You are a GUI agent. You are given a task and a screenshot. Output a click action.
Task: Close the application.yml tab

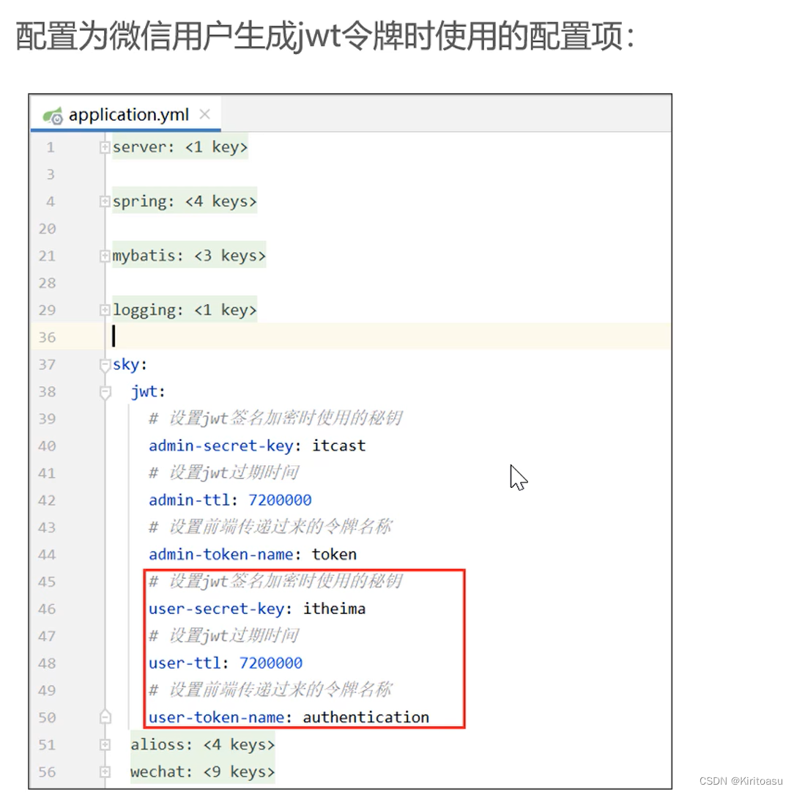pyautogui.click(x=204, y=114)
